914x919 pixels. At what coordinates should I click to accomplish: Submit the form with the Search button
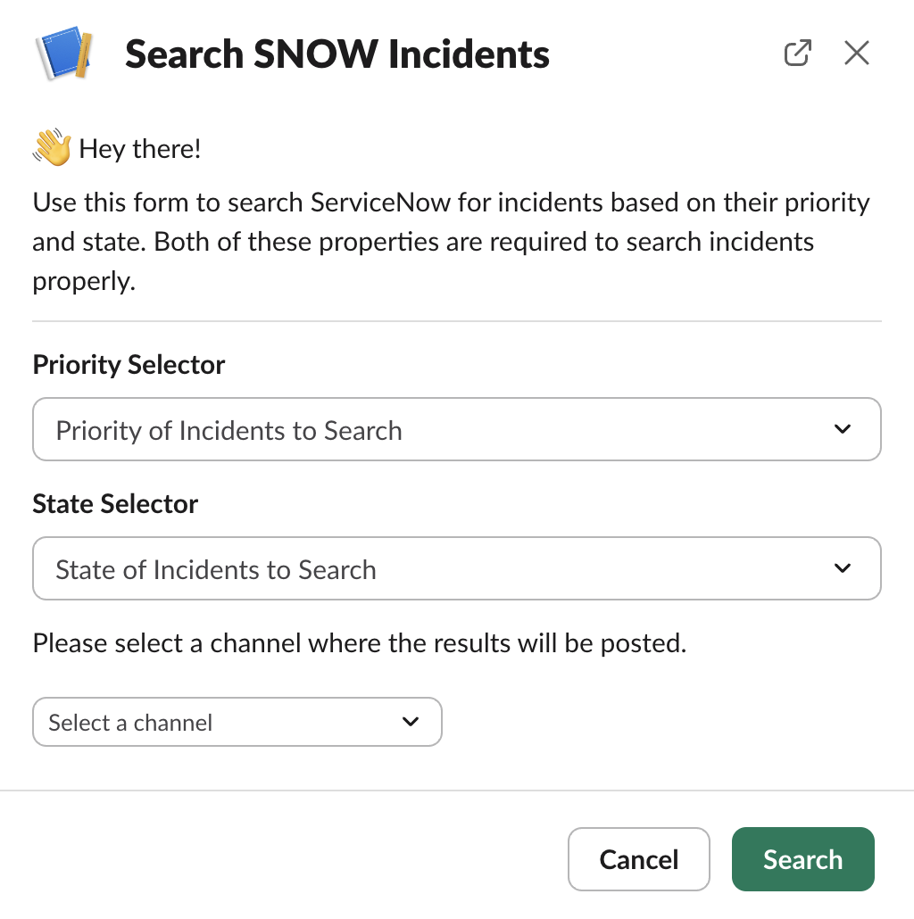pyautogui.click(x=802, y=859)
